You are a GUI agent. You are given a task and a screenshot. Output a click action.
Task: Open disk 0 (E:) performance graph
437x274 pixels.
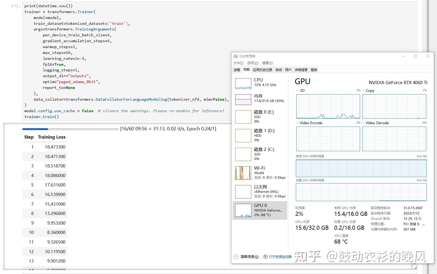click(243, 117)
